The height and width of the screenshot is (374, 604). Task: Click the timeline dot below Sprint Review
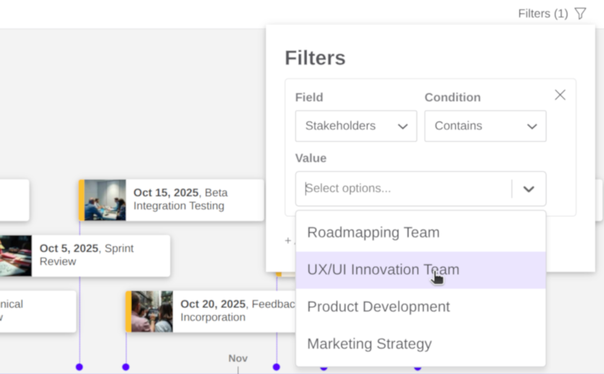[x=126, y=367]
